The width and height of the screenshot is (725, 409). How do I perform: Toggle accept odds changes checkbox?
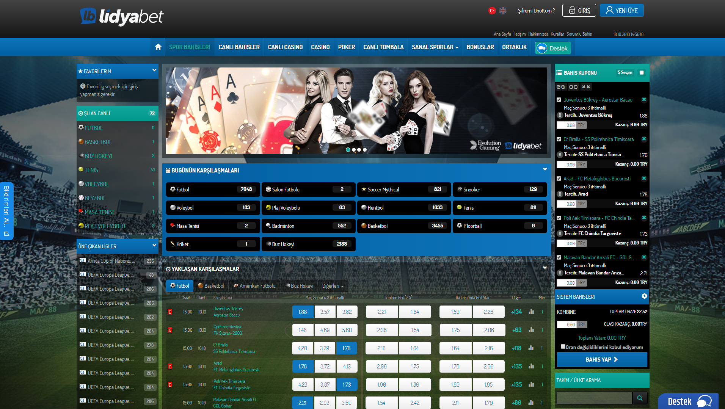tap(563, 346)
